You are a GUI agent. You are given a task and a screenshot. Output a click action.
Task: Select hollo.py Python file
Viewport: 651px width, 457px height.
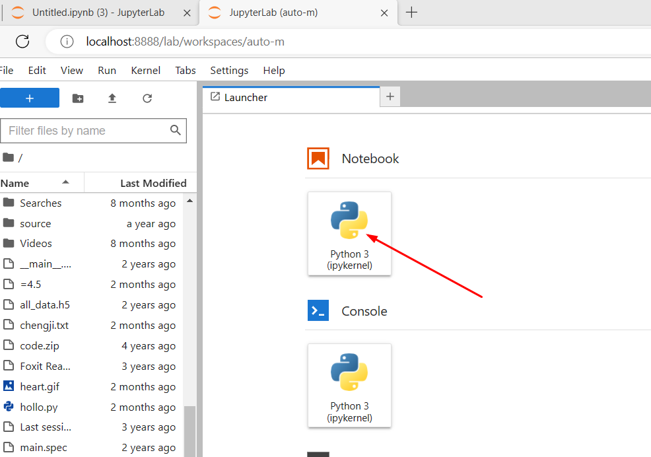click(91, 407)
